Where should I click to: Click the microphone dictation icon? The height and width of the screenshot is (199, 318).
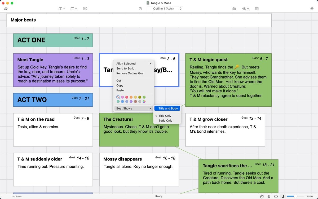[269, 196]
